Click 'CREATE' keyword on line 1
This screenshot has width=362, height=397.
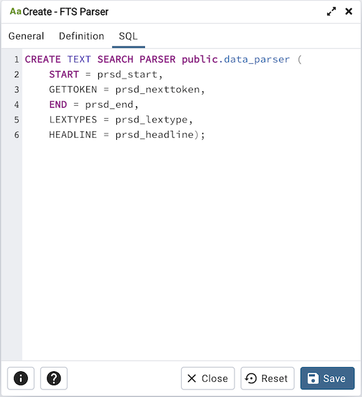[x=43, y=60]
